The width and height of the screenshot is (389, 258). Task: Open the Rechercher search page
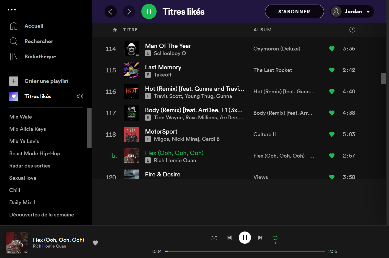point(39,41)
